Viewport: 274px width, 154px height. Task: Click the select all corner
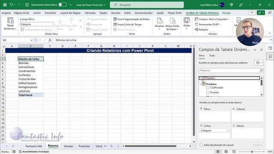click(3, 46)
